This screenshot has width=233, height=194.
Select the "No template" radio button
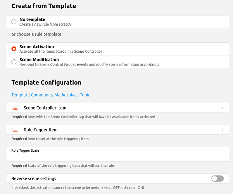pyautogui.click(x=14, y=22)
